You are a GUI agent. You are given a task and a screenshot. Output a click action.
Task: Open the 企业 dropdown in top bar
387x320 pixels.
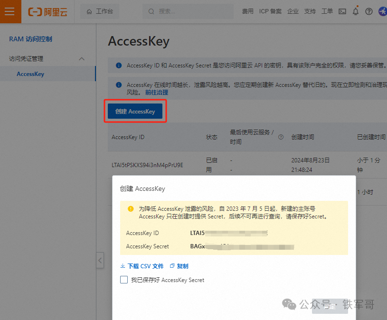[293, 11]
